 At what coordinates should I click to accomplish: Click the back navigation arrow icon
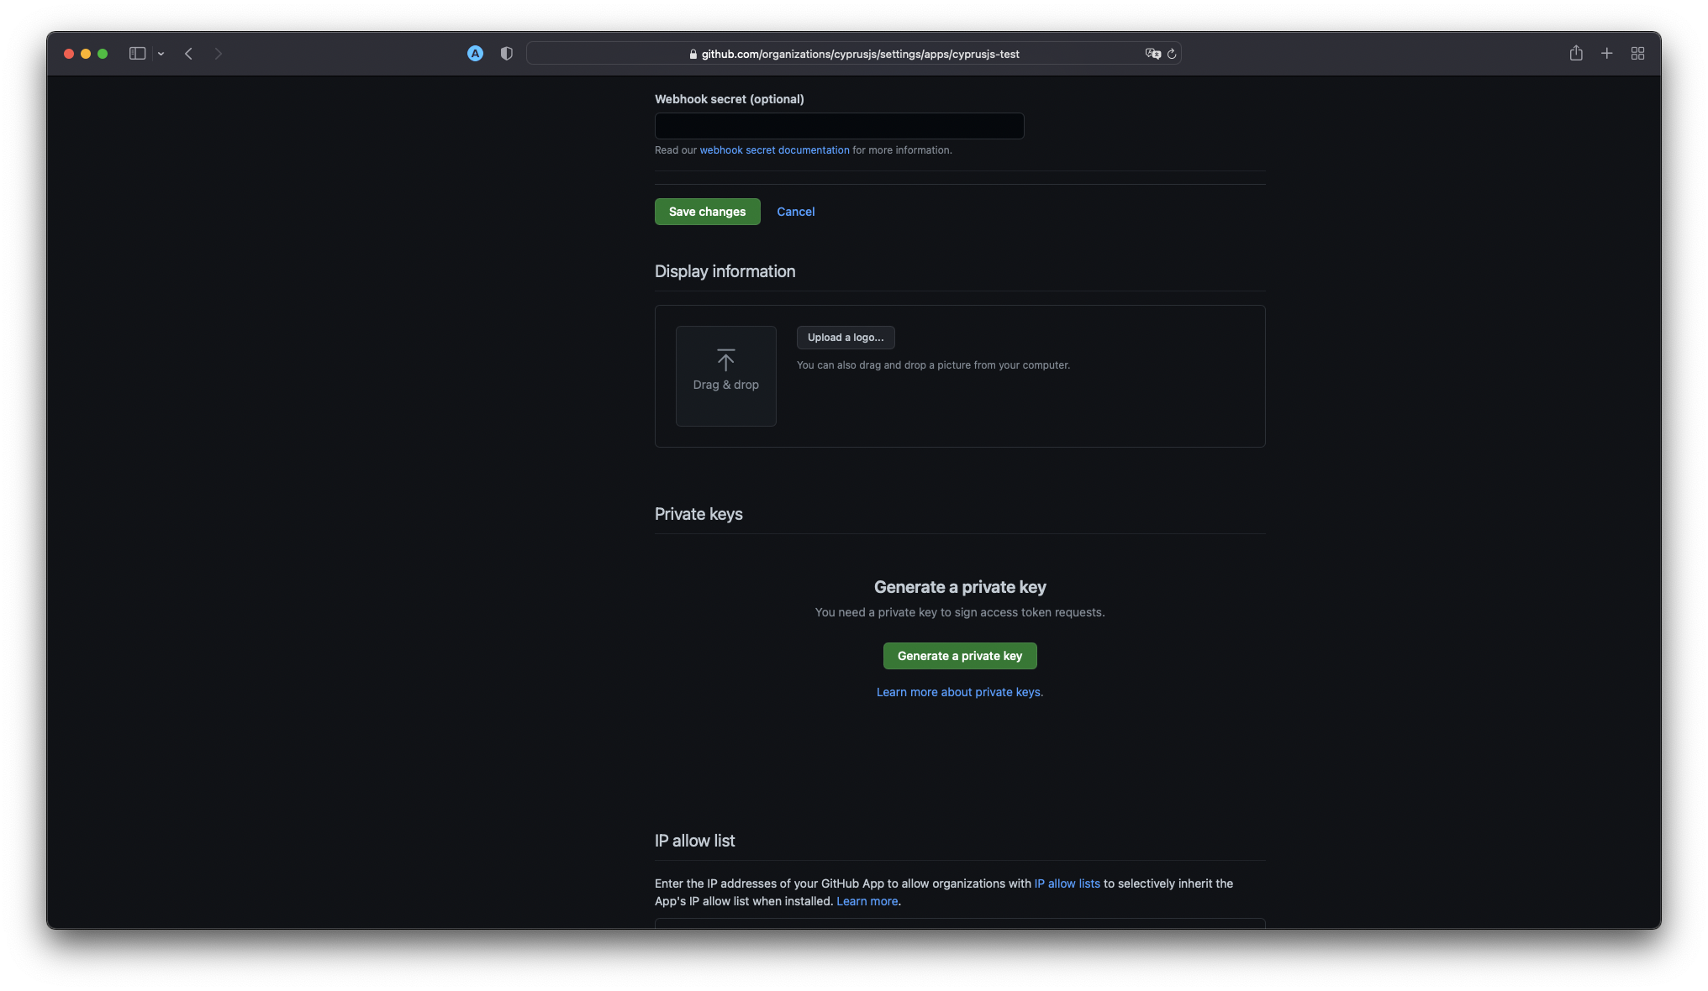tap(187, 53)
